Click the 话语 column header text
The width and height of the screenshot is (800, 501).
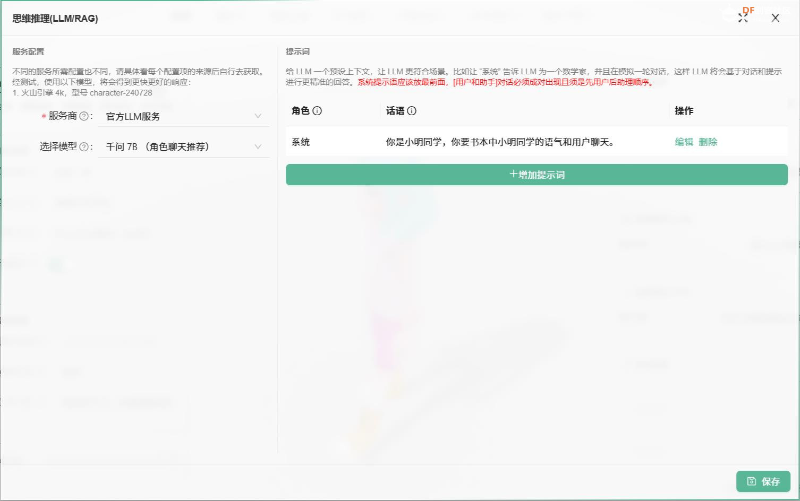(x=395, y=110)
